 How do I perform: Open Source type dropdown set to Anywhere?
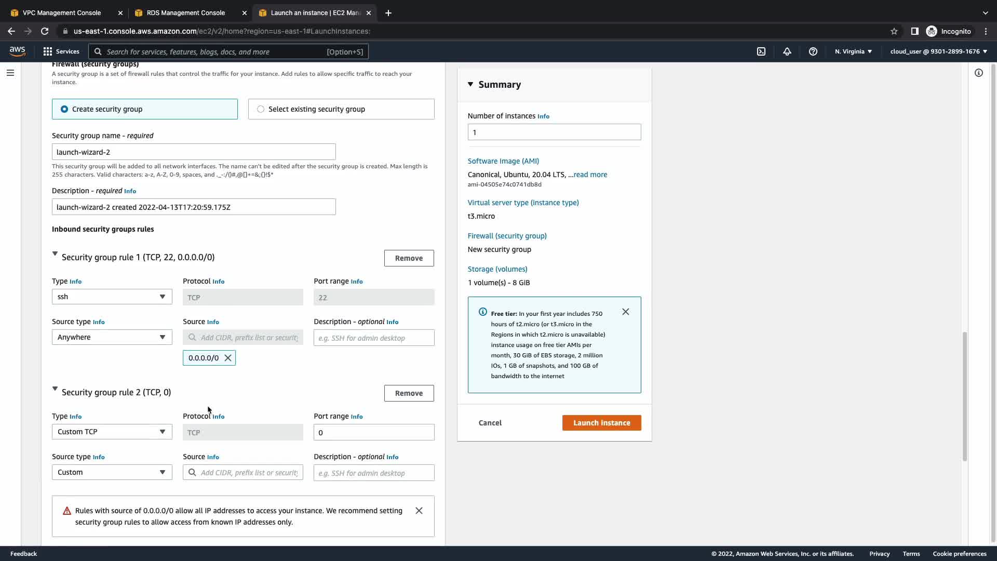pyautogui.click(x=112, y=337)
